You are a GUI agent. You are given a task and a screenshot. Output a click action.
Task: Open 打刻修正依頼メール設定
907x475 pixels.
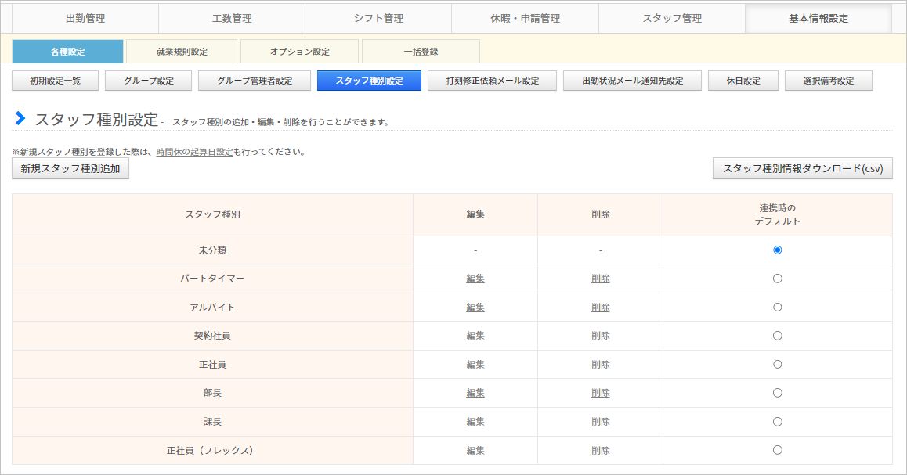492,81
